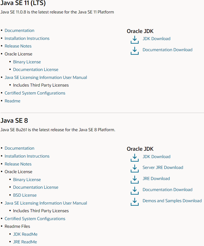Open the Java SE 8 Documentation Download link

(x=167, y=190)
